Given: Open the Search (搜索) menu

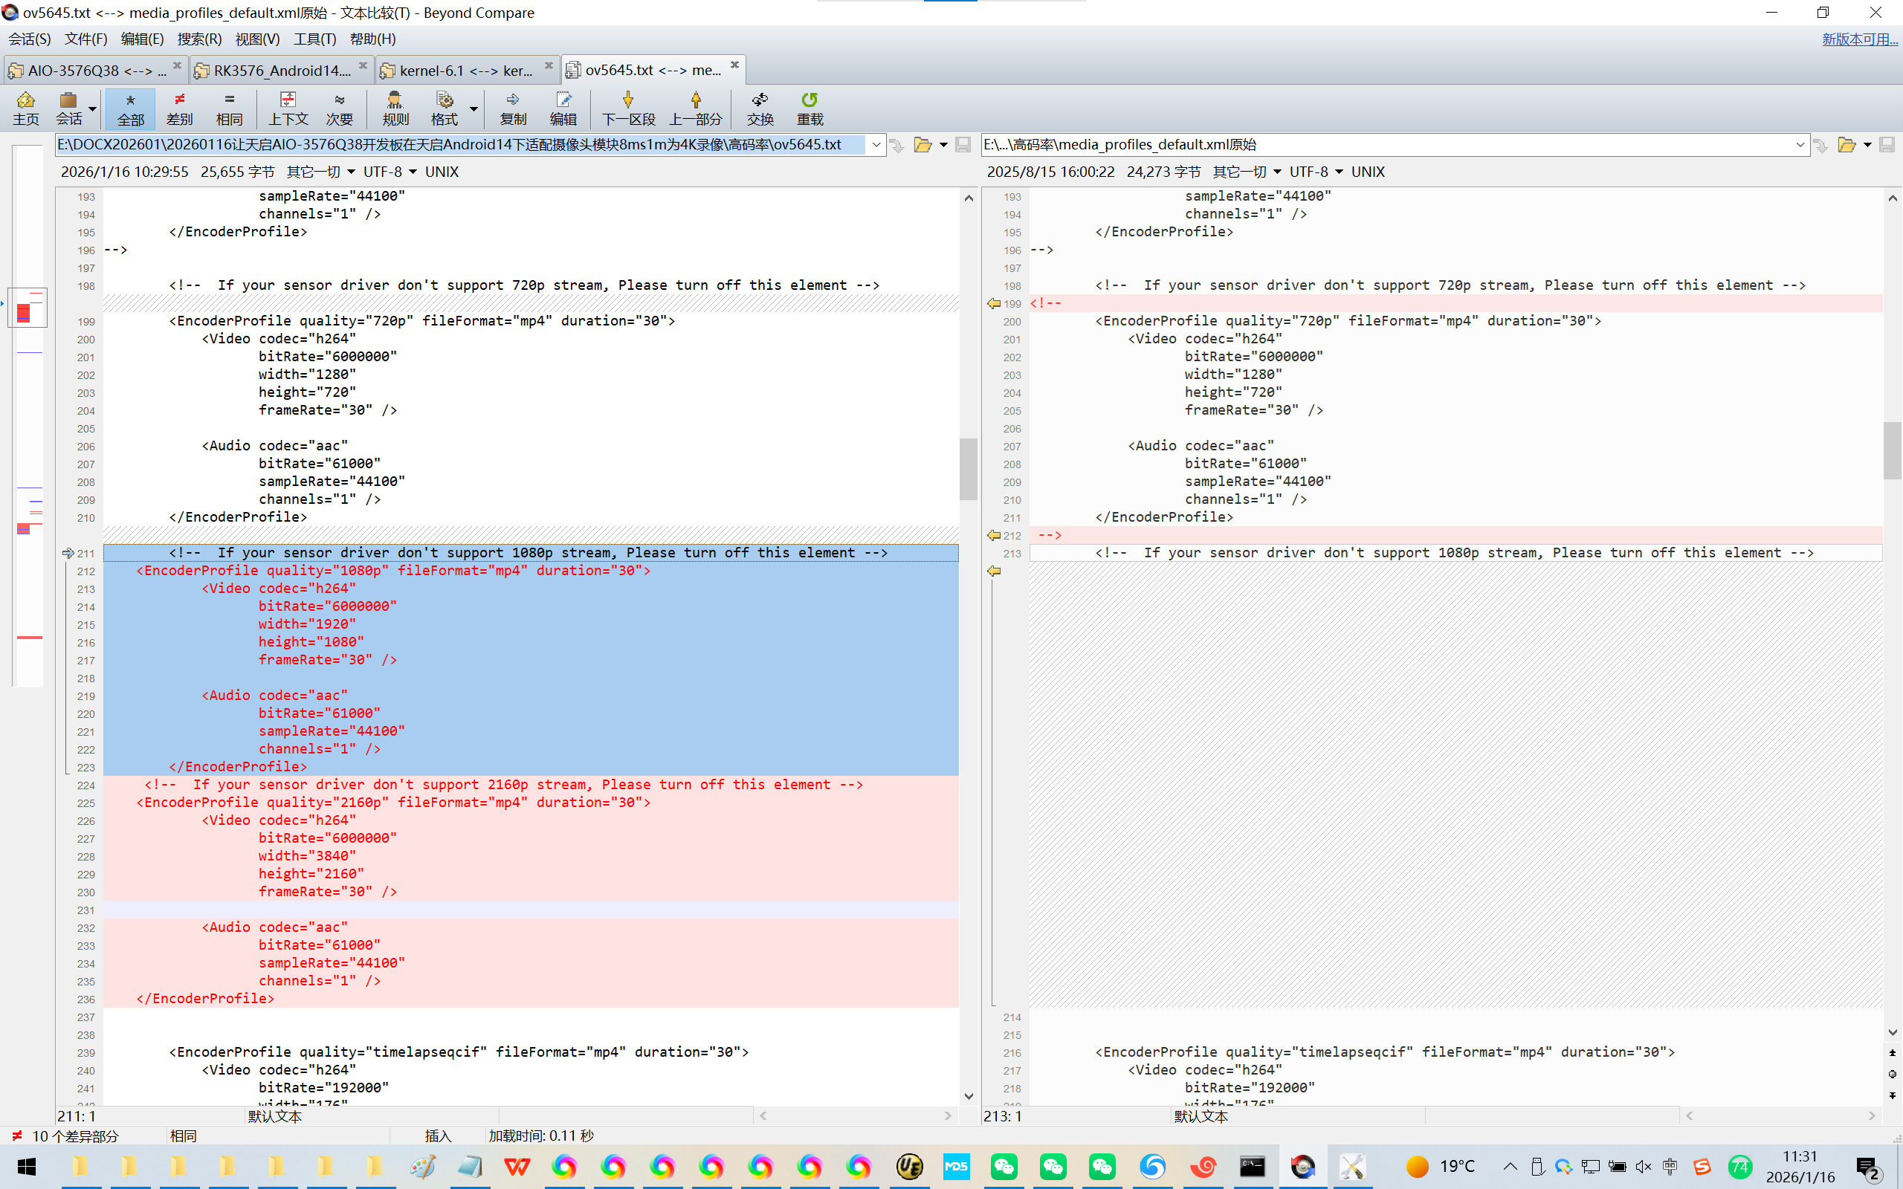Looking at the screenshot, I should click(x=199, y=39).
